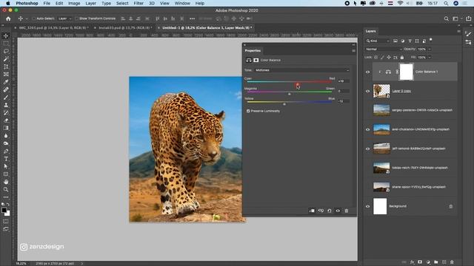Expand the Opacity value dropdown arrow
The width and height of the screenshot is (474, 266).
click(430, 50)
